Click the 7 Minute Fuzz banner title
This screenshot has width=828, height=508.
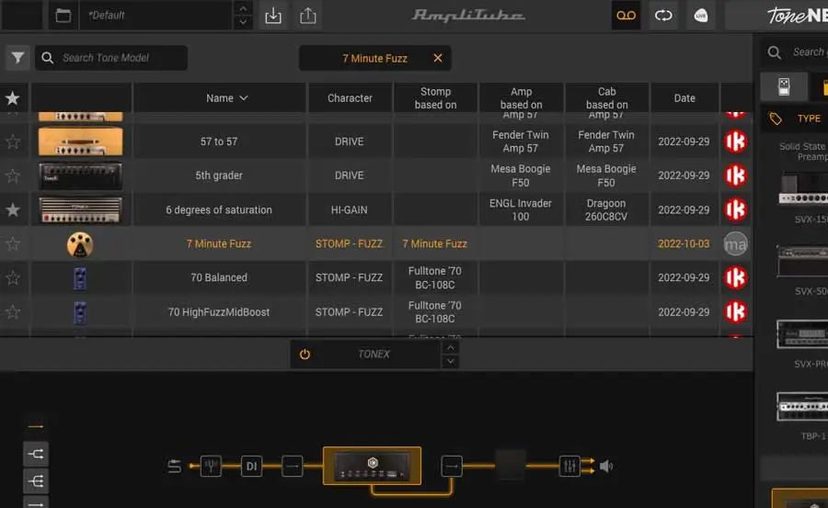tap(375, 59)
